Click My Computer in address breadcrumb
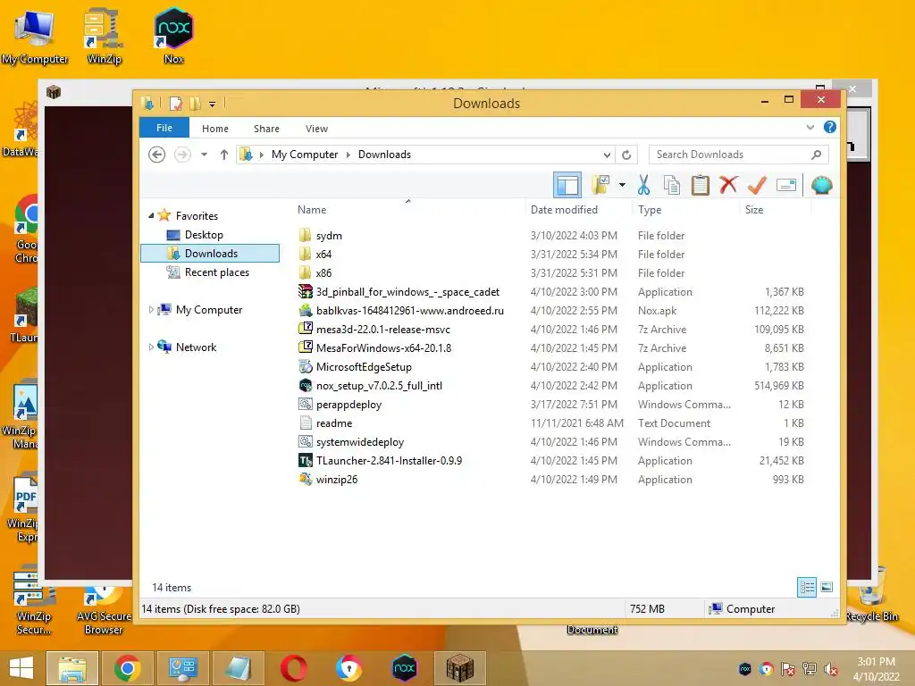 pyautogui.click(x=305, y=155)
